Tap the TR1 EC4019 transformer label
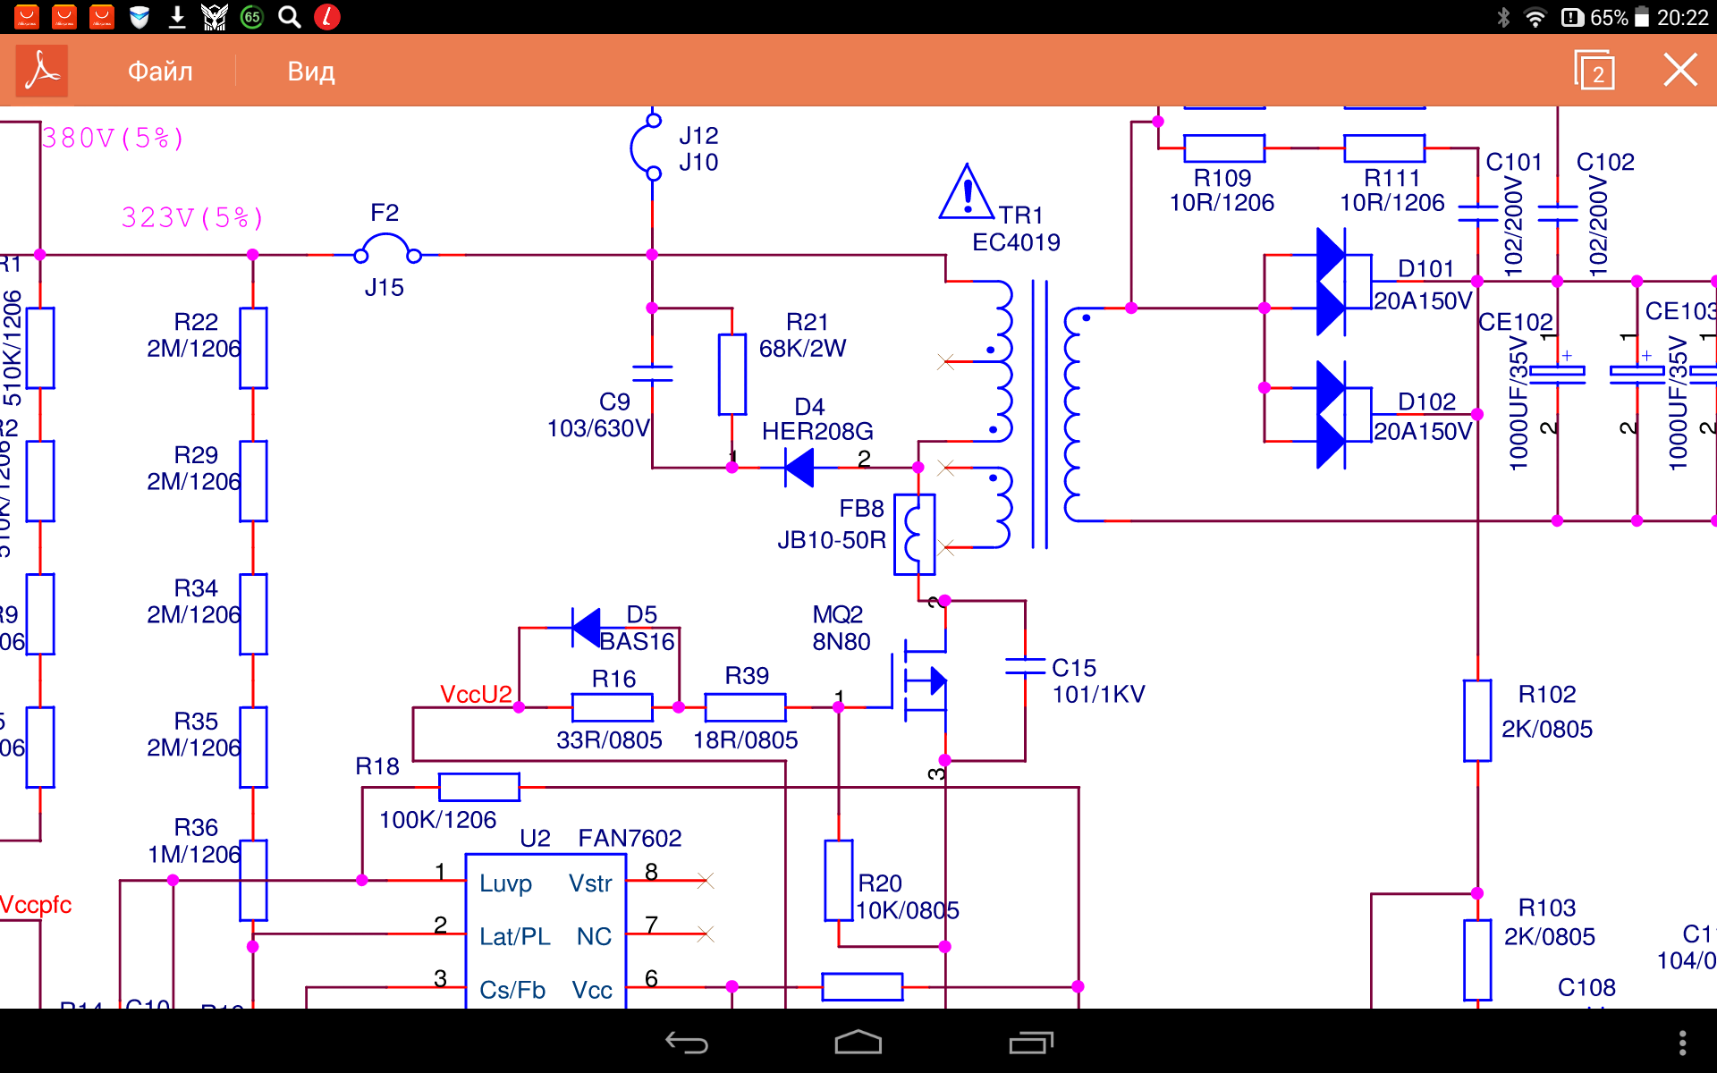 point(1017,229)
